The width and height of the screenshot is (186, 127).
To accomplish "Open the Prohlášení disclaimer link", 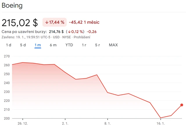I will 82,37.
